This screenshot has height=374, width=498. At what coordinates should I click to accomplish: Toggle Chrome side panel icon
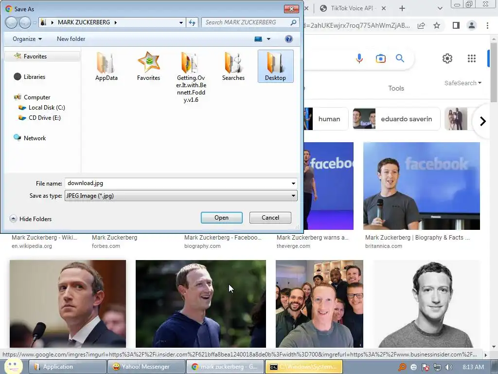pyautogui.click(x=456, y=25)
